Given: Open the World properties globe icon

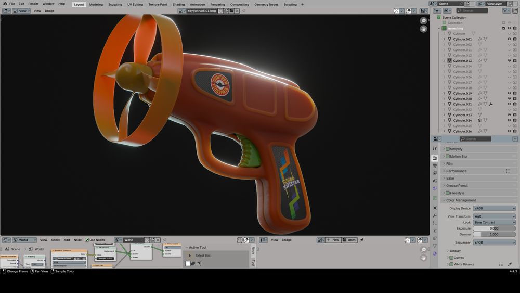Looking at the screenshot, I should [435, 188].
